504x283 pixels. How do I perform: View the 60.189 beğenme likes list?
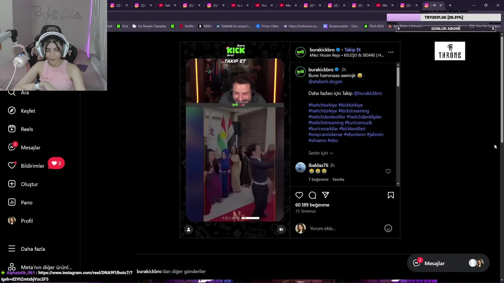click(x=312, y=205)
